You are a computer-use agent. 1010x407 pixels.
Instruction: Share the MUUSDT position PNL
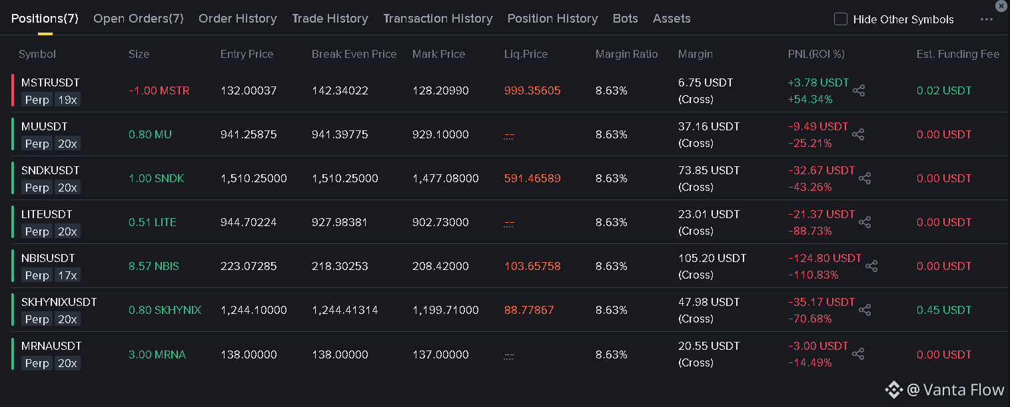tap(859, 134)
